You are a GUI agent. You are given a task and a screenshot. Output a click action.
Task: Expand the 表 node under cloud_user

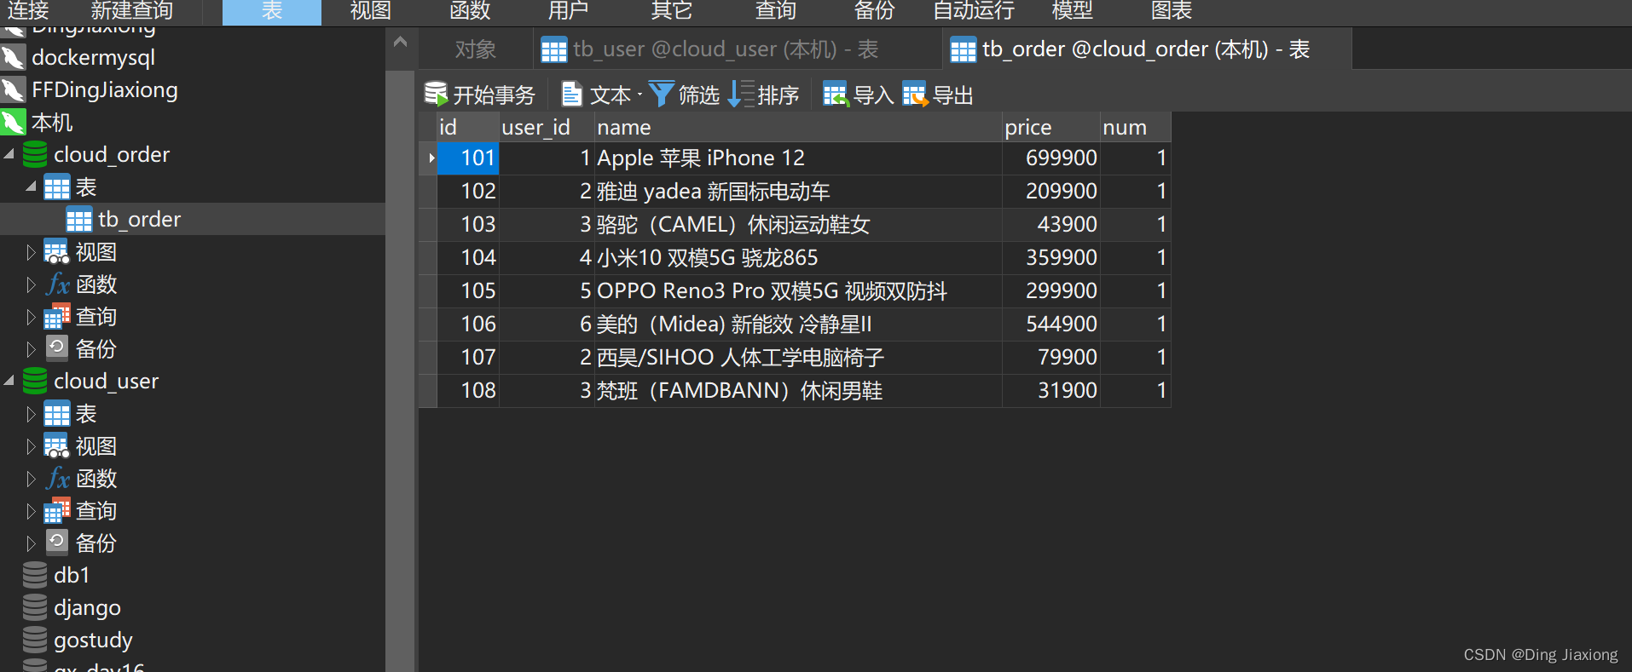(31, 414)
